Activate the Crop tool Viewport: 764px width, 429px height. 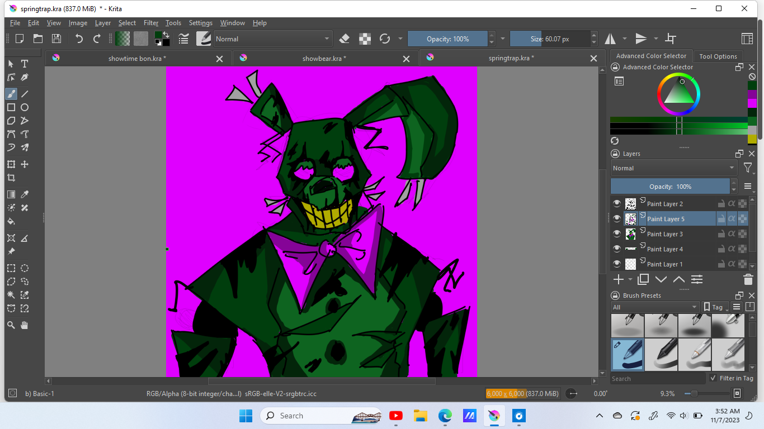pos(11,178)
